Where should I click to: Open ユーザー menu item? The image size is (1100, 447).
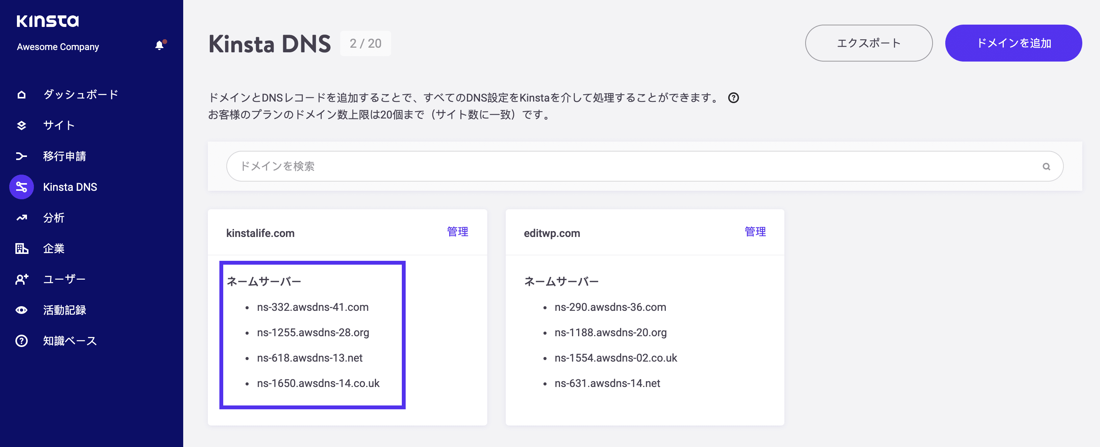coord(65,279)
